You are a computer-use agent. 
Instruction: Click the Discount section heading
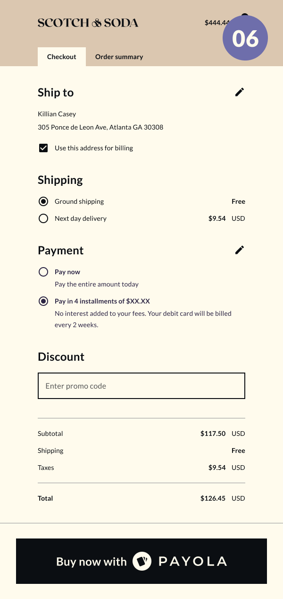click(x=61, y=356)
